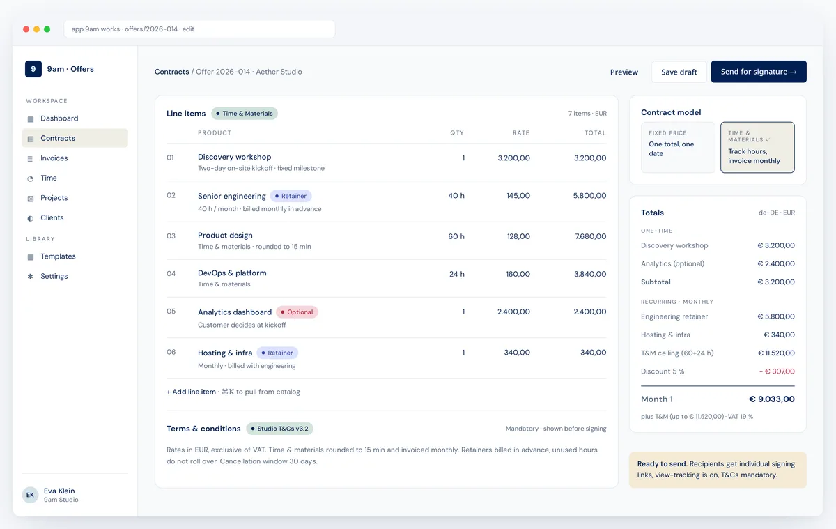Screen dimensions: 836x529
Task: Open Time tracking section
Action: [75, 178]
